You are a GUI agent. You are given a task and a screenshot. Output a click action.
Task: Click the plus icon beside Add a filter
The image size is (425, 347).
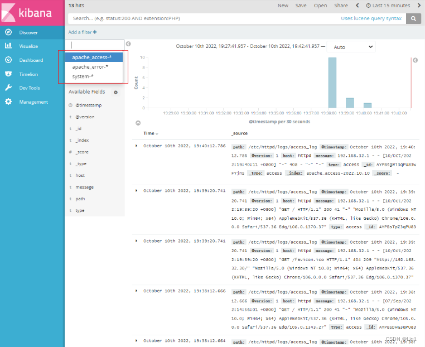pos(95,32)
